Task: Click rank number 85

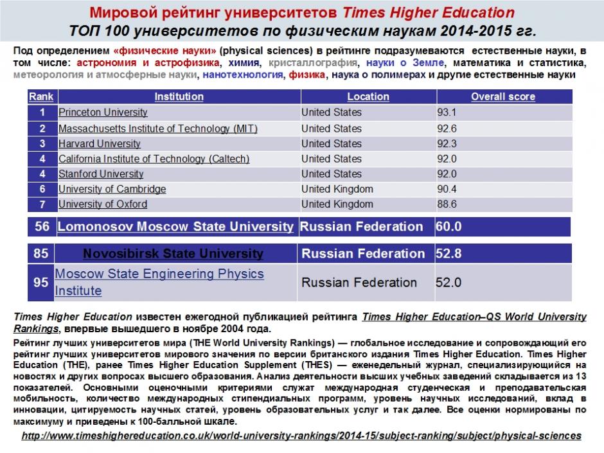Action: pos(41,253)
